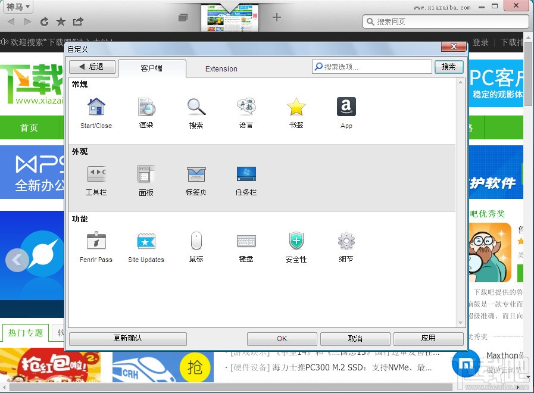Open the 工具栏 toolbar settings icon
The height and width of the screenshot is (393, 534).
click(95, 177)
